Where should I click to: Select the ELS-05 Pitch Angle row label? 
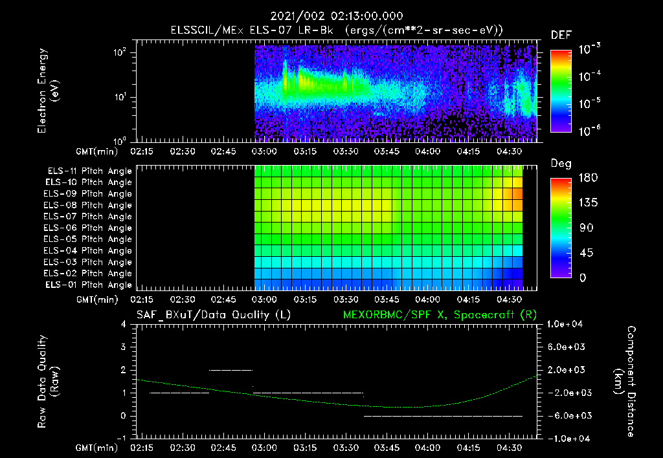point(88,239)
